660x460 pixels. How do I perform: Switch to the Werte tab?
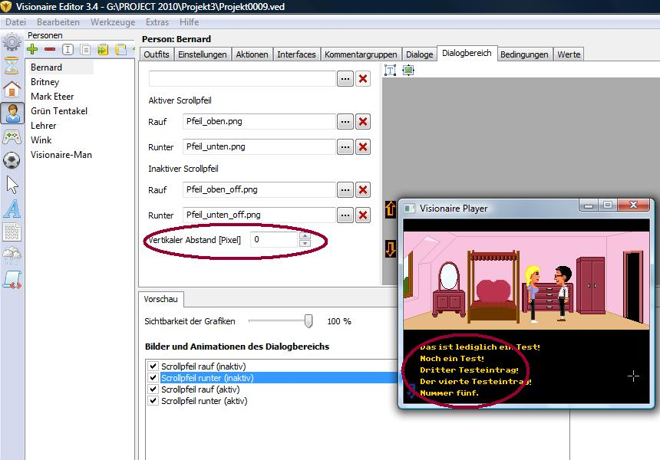pyautogui.click(x=569, y=54)
